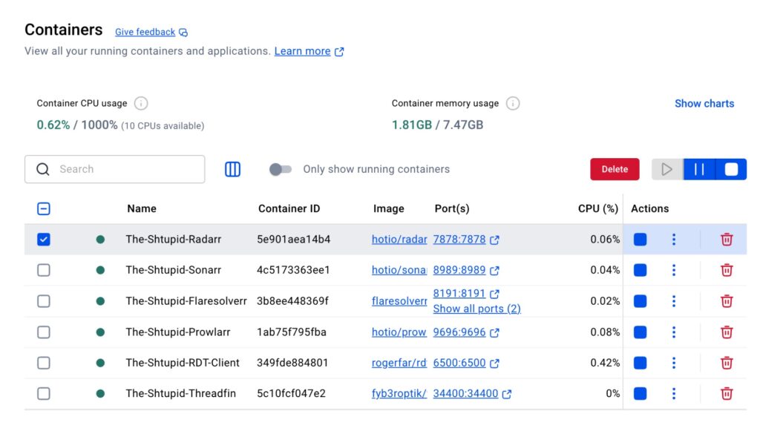Open the hotio/sona image link
This screenshot has height=431, width=760.
click(399, 270)
